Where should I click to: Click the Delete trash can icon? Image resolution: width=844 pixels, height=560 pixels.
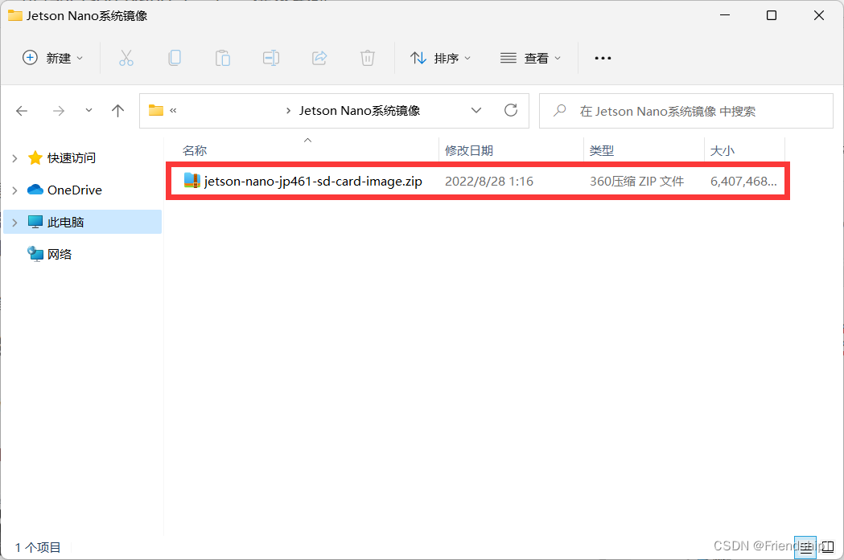coord(368,58)
